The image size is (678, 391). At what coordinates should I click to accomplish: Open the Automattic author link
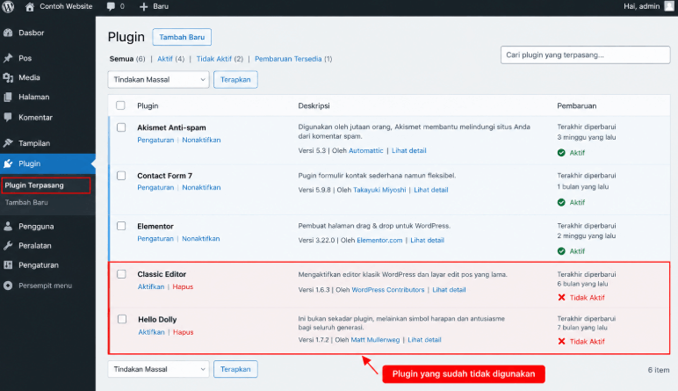(x=366, y=150)
